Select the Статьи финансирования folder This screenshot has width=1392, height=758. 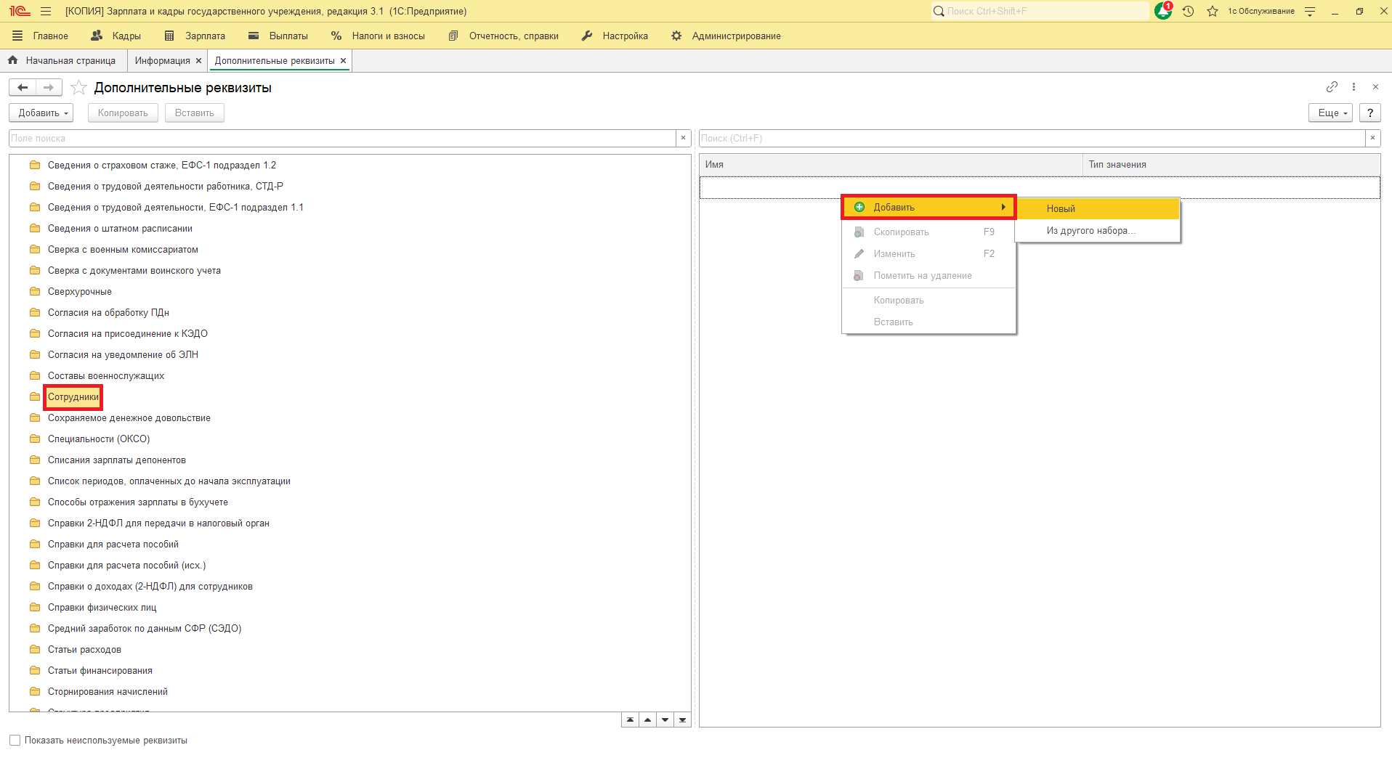(x=100, y=671)
